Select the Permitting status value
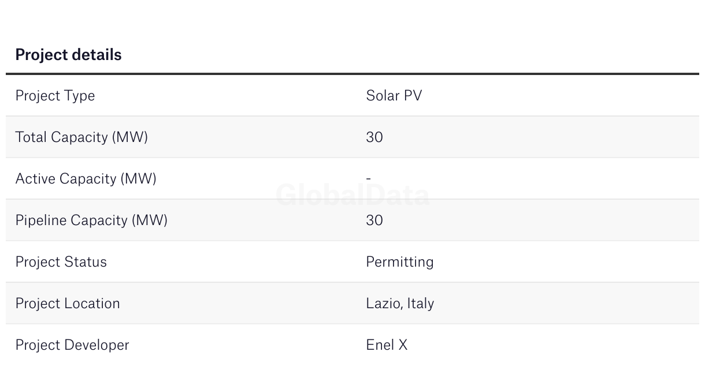 399,261
